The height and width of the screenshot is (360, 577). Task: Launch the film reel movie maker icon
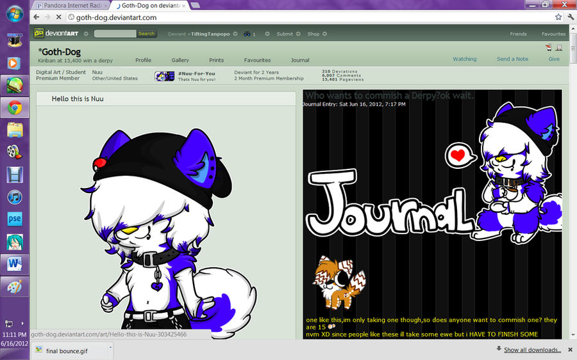[15, 152]
